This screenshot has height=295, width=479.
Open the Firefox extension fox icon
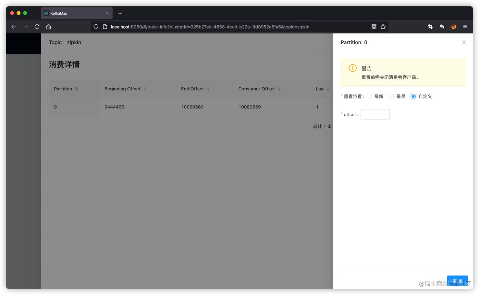pyautogui.click(x=453, y=27)
